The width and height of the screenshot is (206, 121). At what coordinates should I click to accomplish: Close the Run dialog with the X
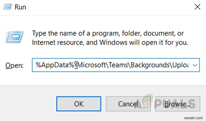point(197,6)
